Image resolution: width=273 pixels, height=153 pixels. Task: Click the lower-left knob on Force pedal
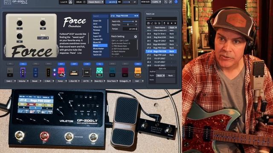click(x=20, y=36)
